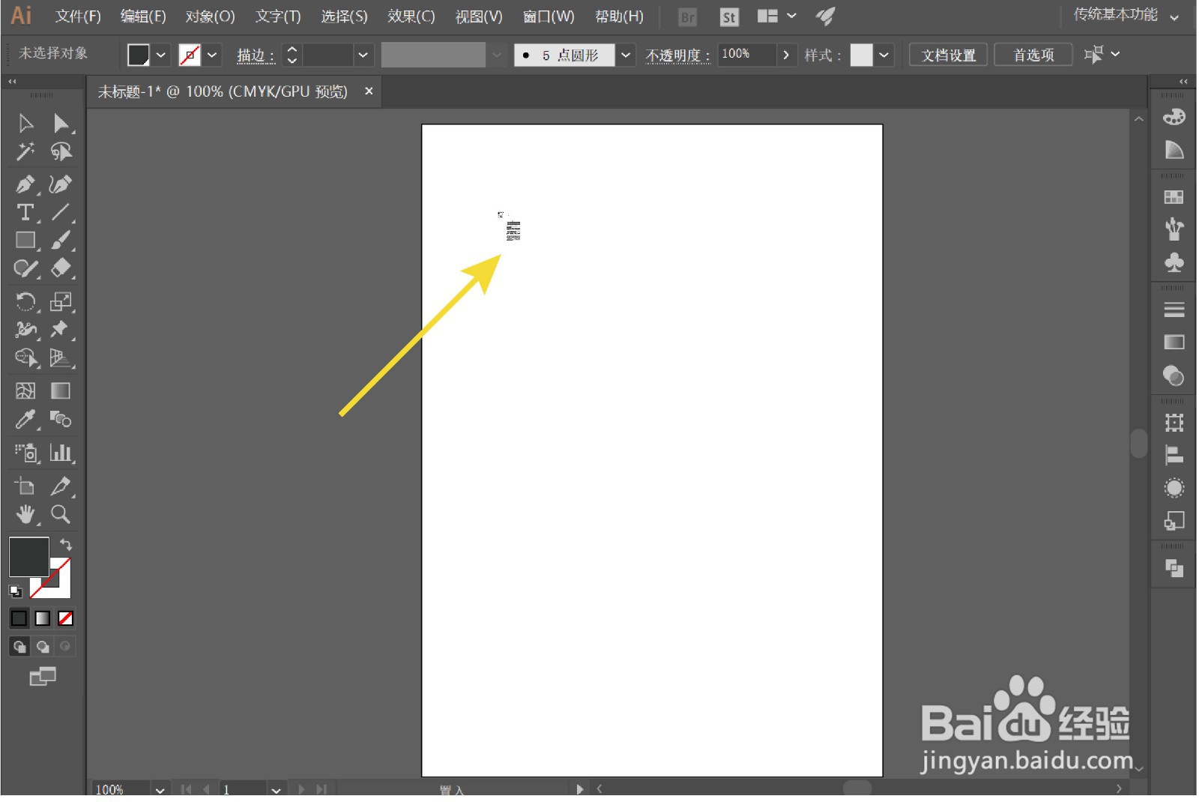1199x802 pixels.
Task: Set paint mode to Color
Action: pos(19,618)
